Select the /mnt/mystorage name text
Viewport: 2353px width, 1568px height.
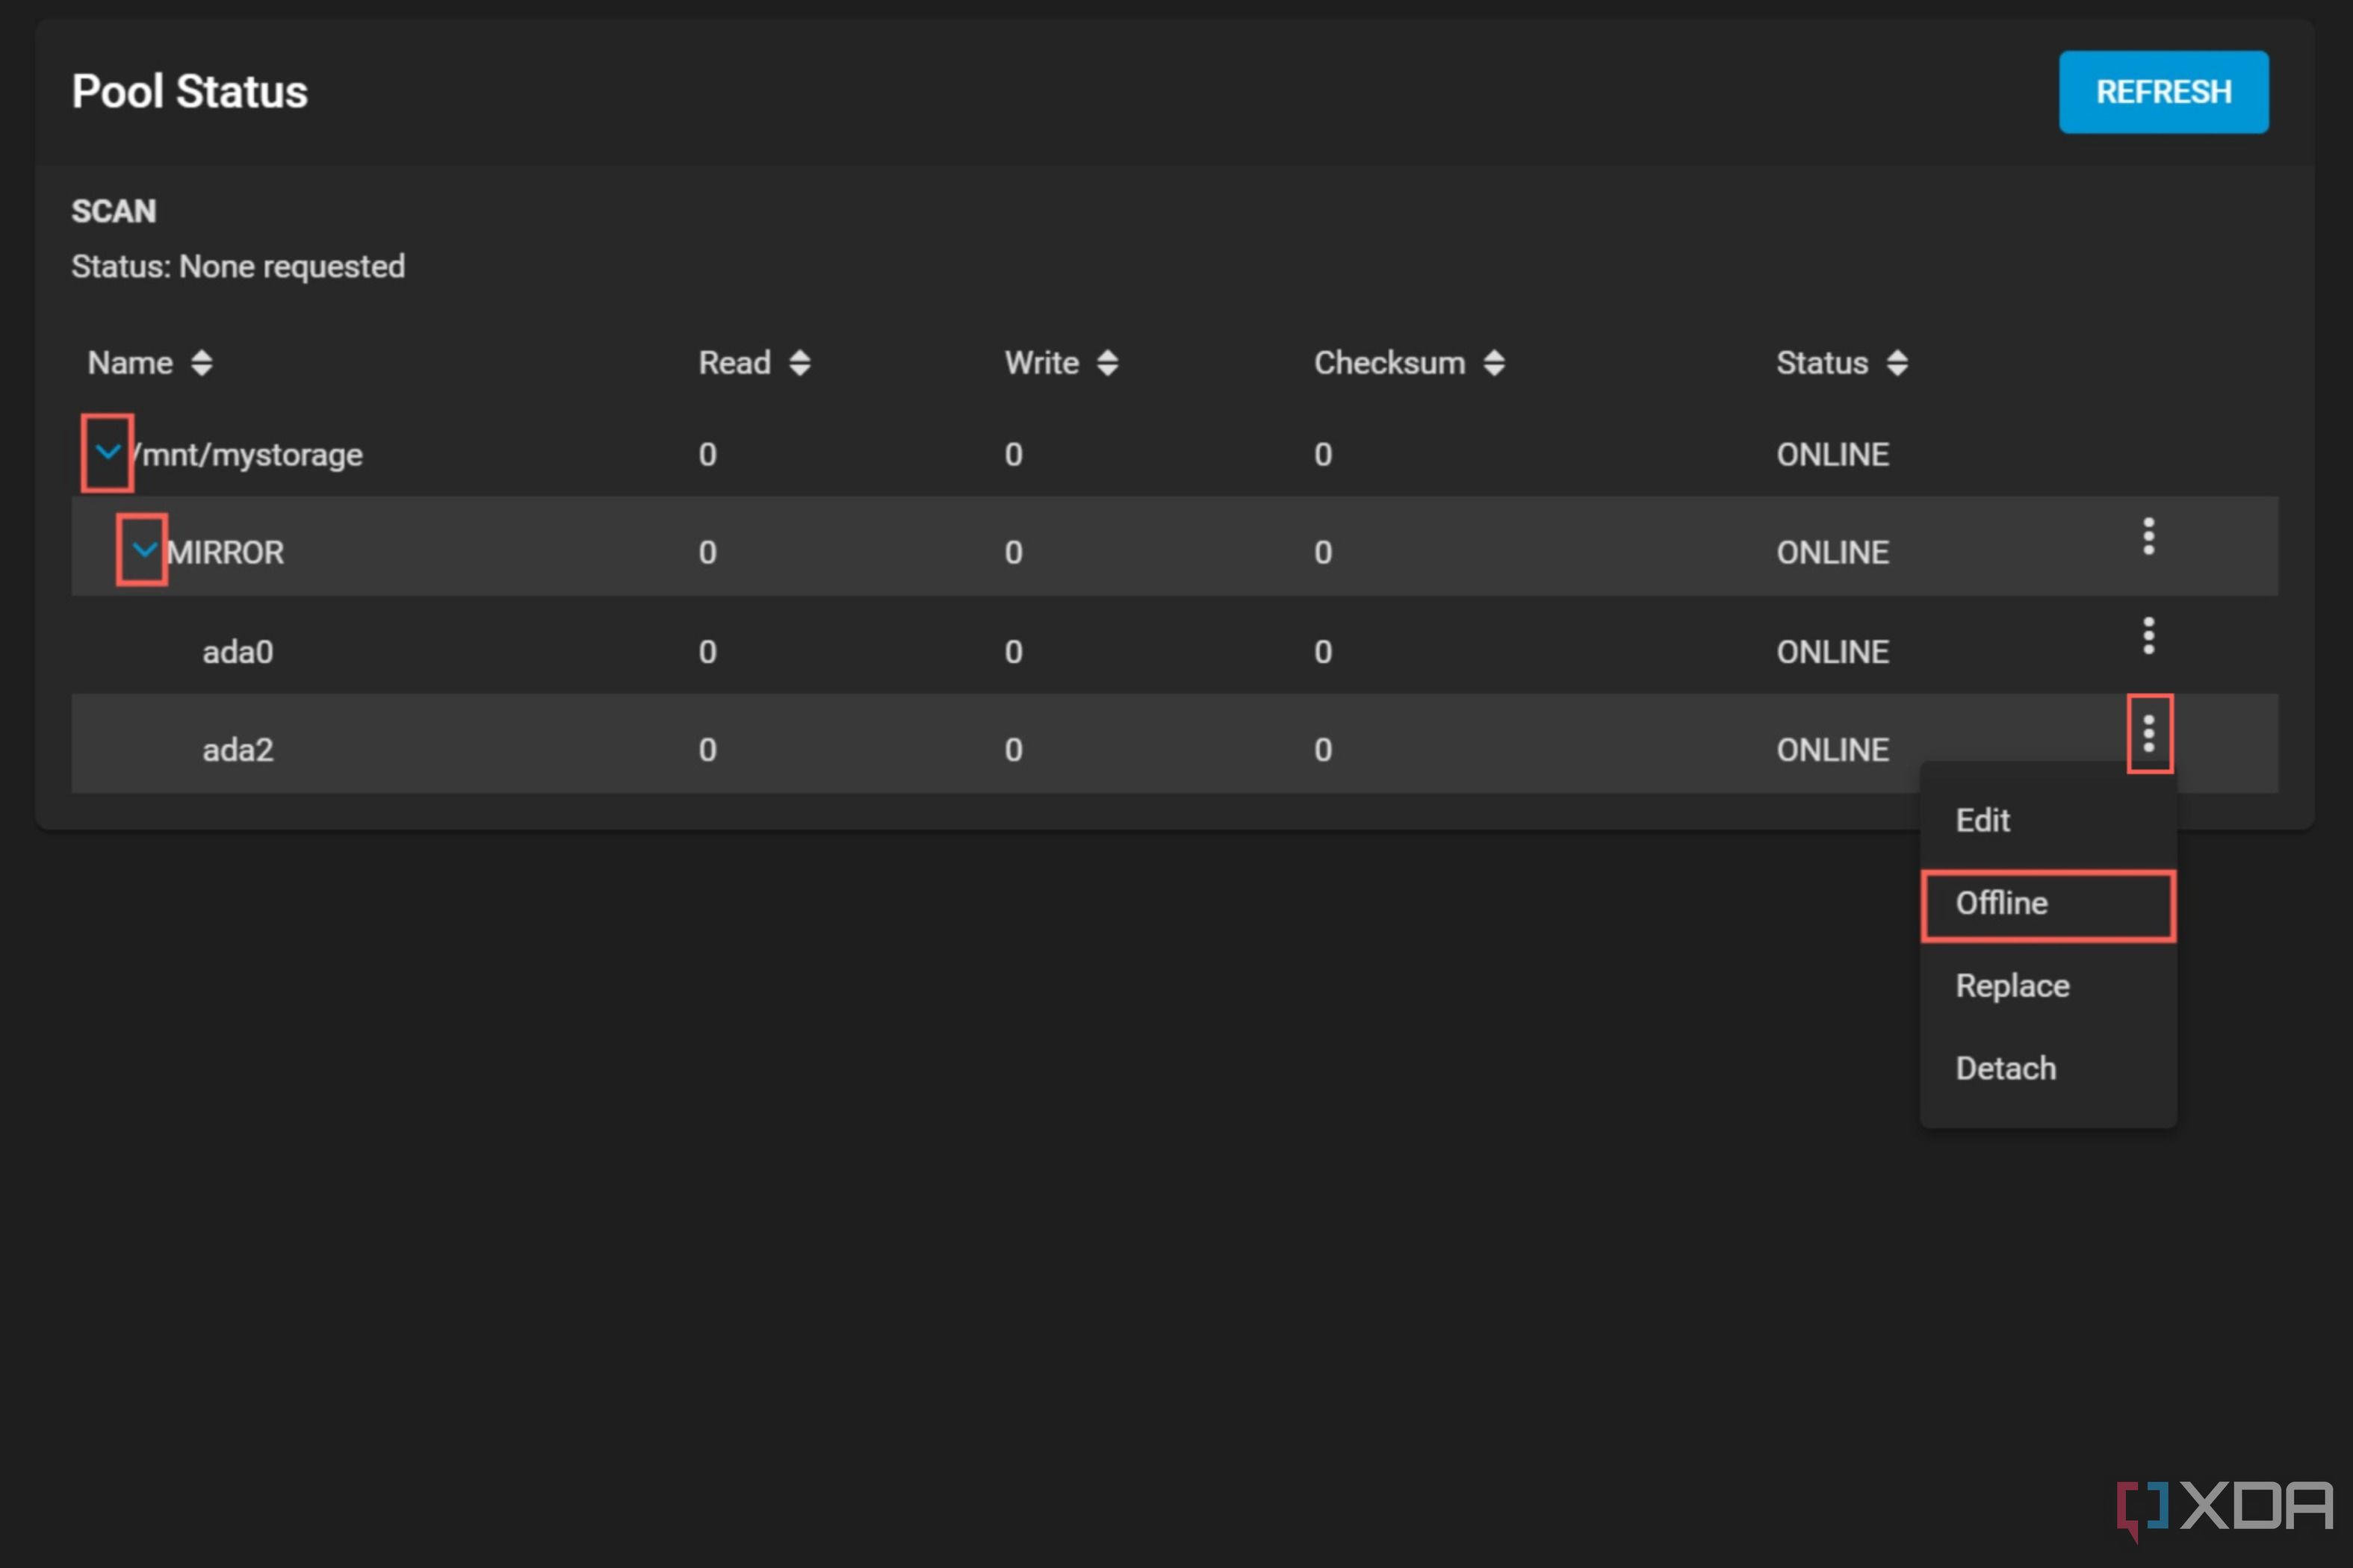(x=247, y=455)
